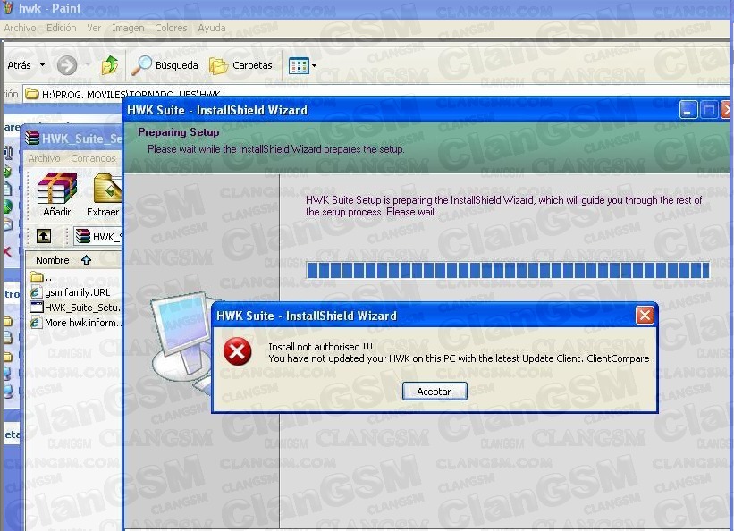Click the setup progress bar
734x531 pixels.
[x=507, y=270]
